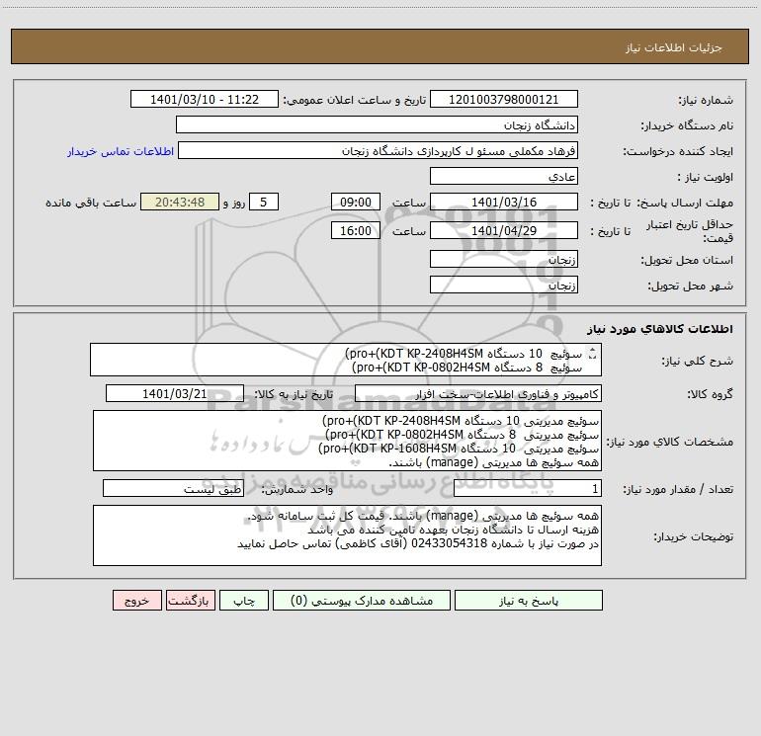Click the validity time field 16:00

(355, 230)
